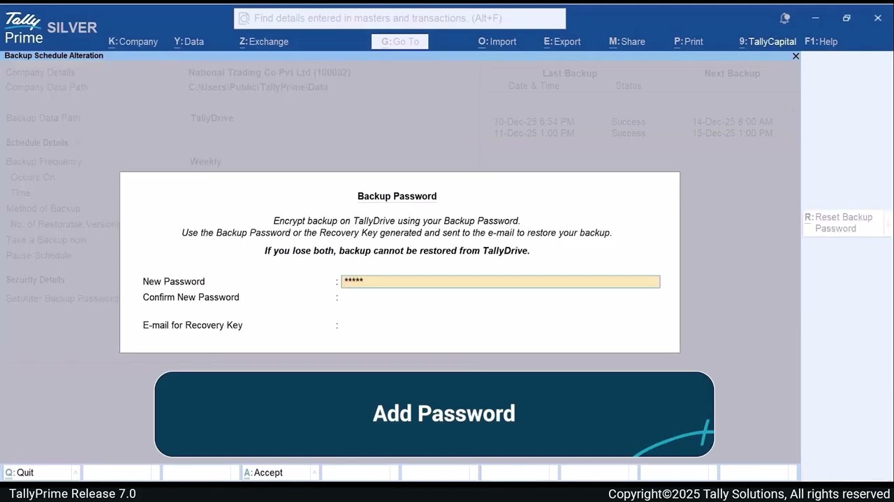This screenshot has height=502, width=894.
Task: Click Reset Backup Password in sidebar
Action: click(x=843, y=223)
